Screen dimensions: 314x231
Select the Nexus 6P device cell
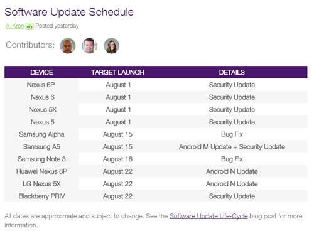(x=41, y=85)
